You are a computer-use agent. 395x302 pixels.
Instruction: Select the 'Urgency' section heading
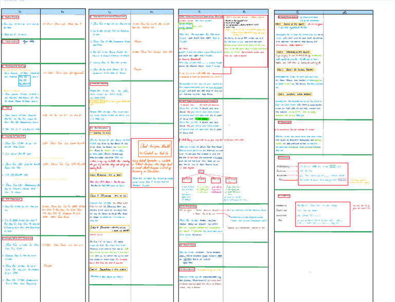click(x=284, y=196)
